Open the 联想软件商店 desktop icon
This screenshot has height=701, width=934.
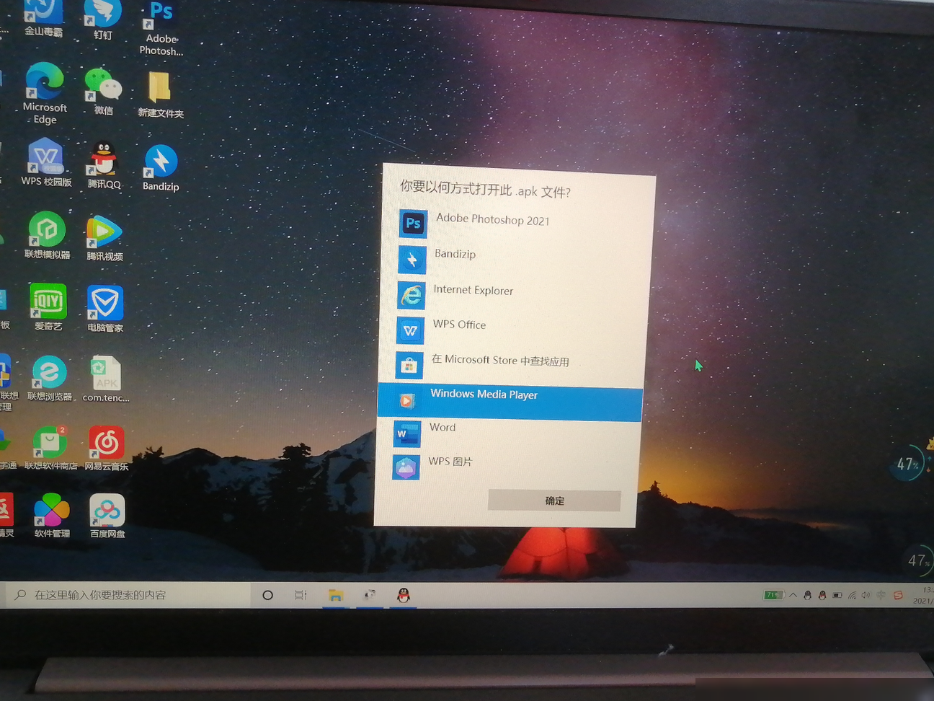point(50,448)
